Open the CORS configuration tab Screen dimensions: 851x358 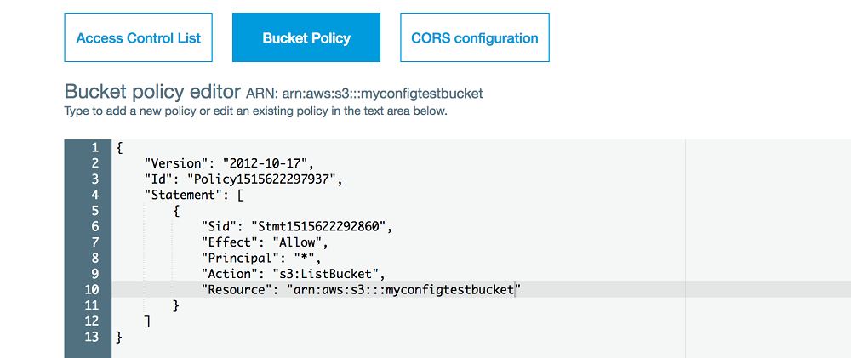coord(475,38)
